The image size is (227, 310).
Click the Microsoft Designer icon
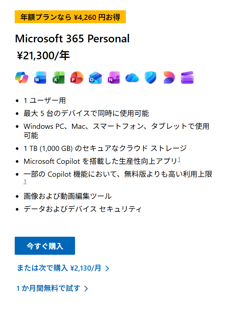169,78
